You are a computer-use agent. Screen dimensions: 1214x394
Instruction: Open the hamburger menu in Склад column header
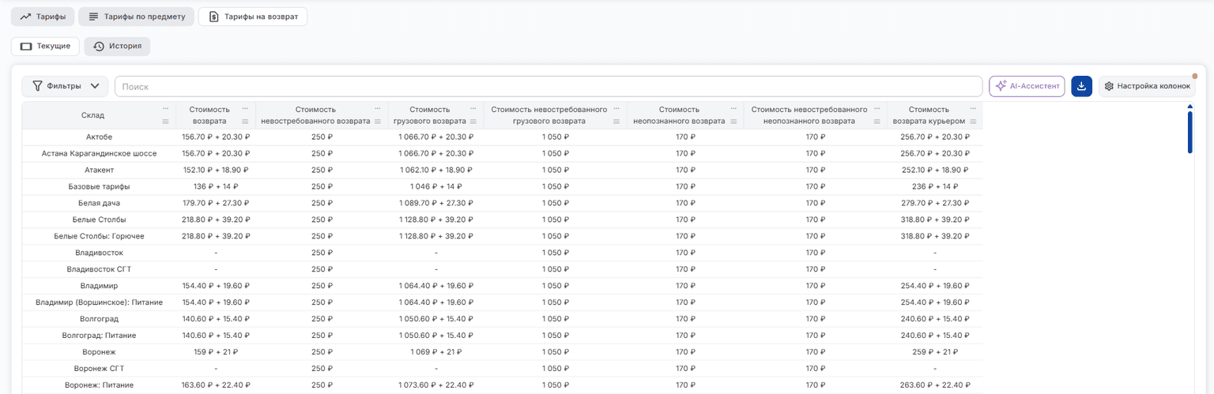click(165, 122)
